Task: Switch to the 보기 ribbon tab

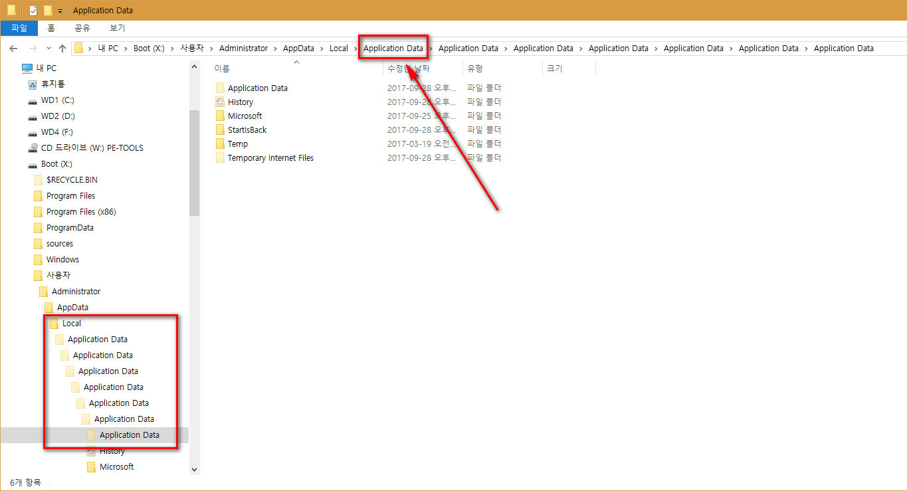Action: pos(117,29)
